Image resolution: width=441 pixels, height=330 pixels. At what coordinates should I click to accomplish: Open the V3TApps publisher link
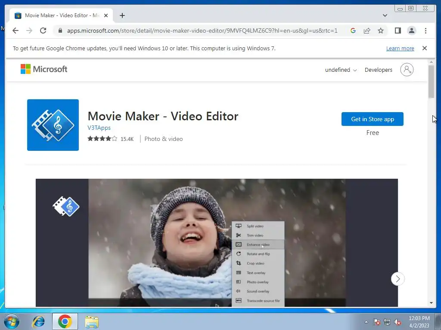coord(99,128)
